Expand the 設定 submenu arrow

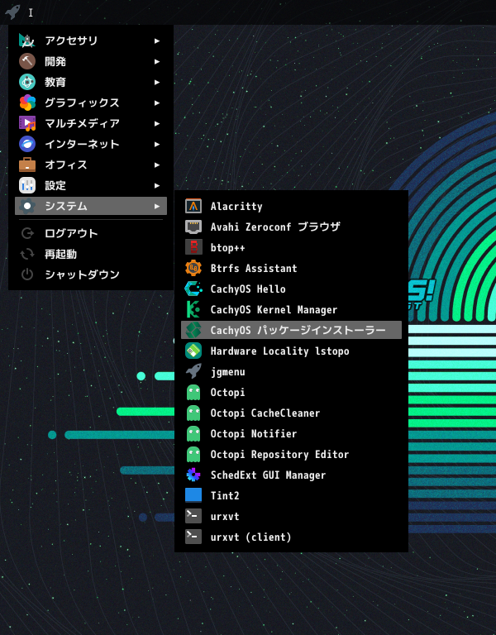157,185
